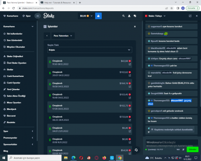Image resolution: width=201 pixels, height=161 pixels.
Task: Click the search magnifier icon in header
Action: click(123, 16)
